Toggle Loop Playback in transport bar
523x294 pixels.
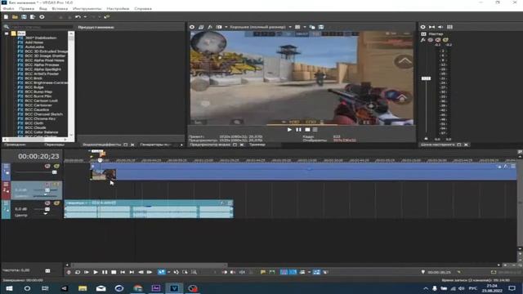tap(78, 272)
